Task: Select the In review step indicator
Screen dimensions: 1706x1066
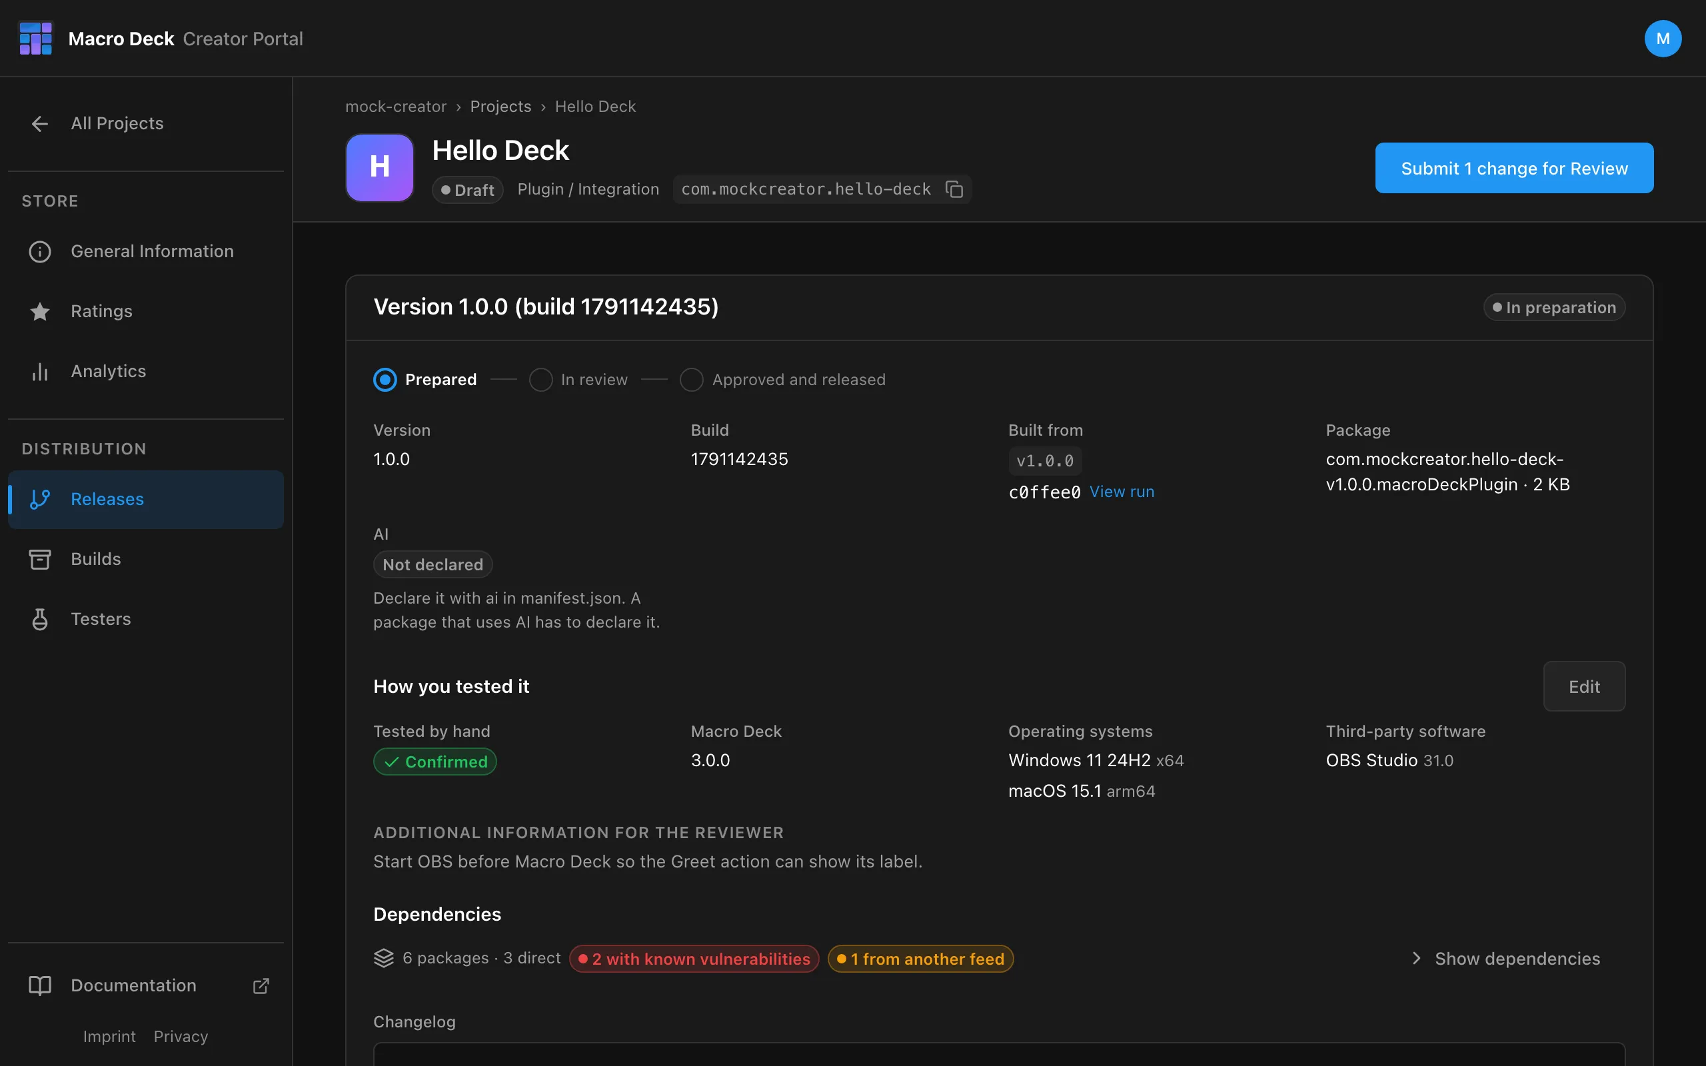Action: [540, 379]
